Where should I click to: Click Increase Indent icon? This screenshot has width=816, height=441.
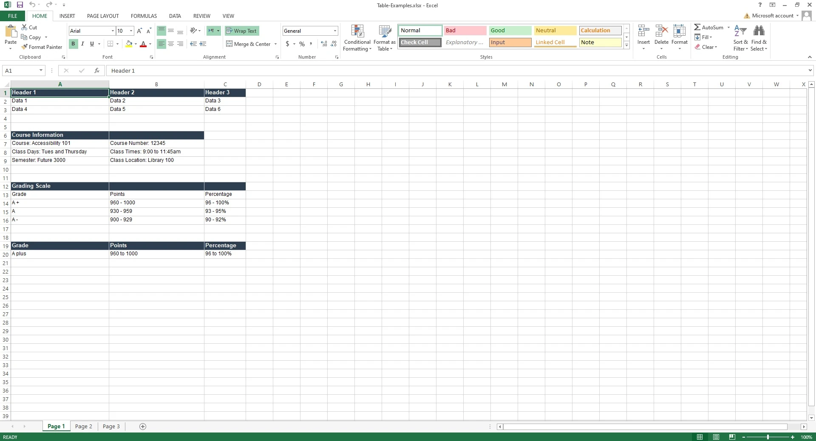point(203,44)
